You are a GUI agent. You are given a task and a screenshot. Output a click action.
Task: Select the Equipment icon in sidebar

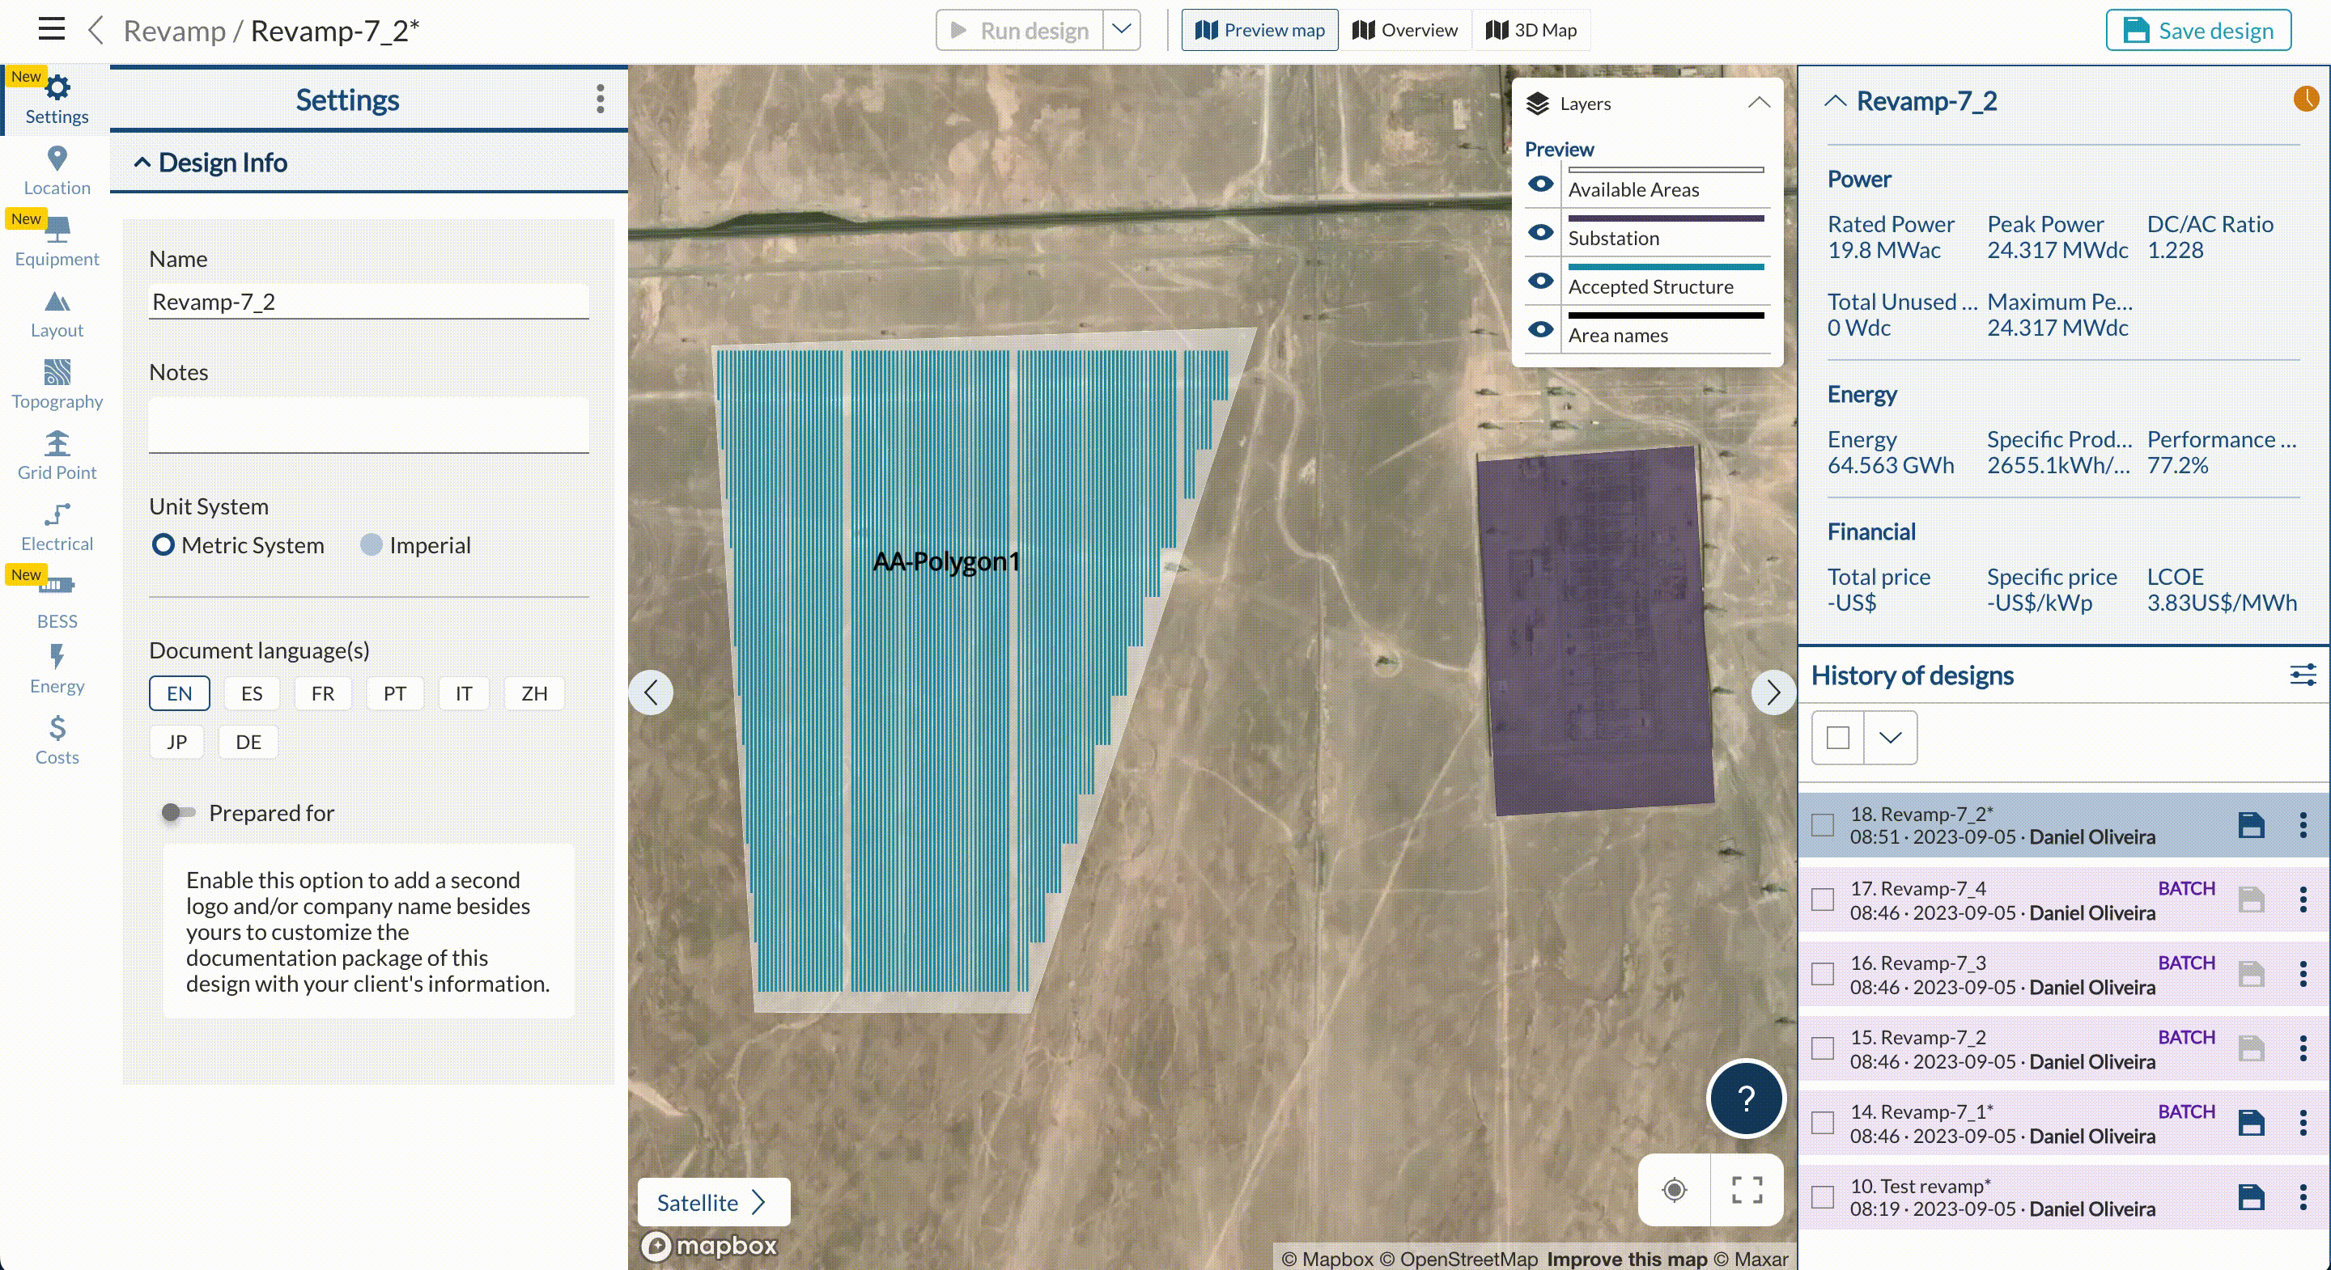(x=57, y=238)
